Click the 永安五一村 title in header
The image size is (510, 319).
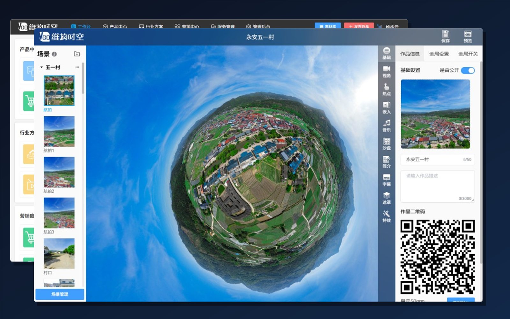coord(260,37)
